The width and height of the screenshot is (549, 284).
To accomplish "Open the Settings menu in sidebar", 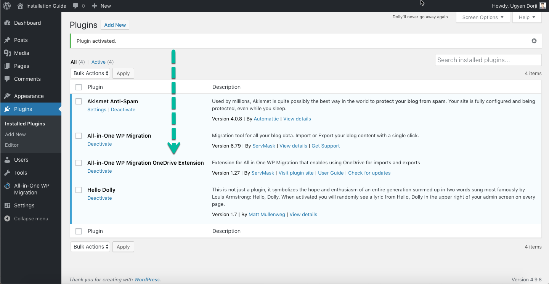I will pyautogui.click(x=24, y=205).
